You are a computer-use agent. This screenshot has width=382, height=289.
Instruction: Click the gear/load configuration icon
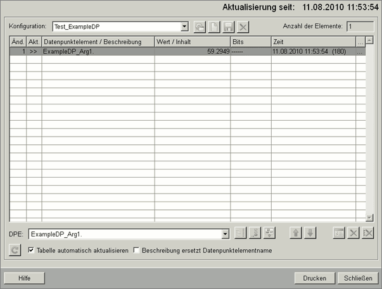(x=200, y=27)
